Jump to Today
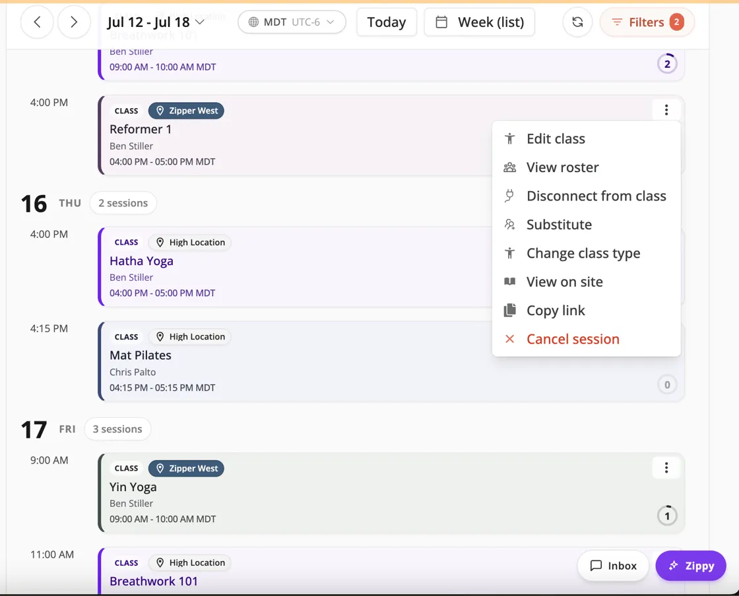This screenshot has width=739, height=596. pos(387,22)
